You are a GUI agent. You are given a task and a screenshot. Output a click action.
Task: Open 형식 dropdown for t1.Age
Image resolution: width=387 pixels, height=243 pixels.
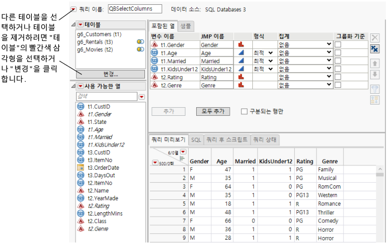pos(264,53)
